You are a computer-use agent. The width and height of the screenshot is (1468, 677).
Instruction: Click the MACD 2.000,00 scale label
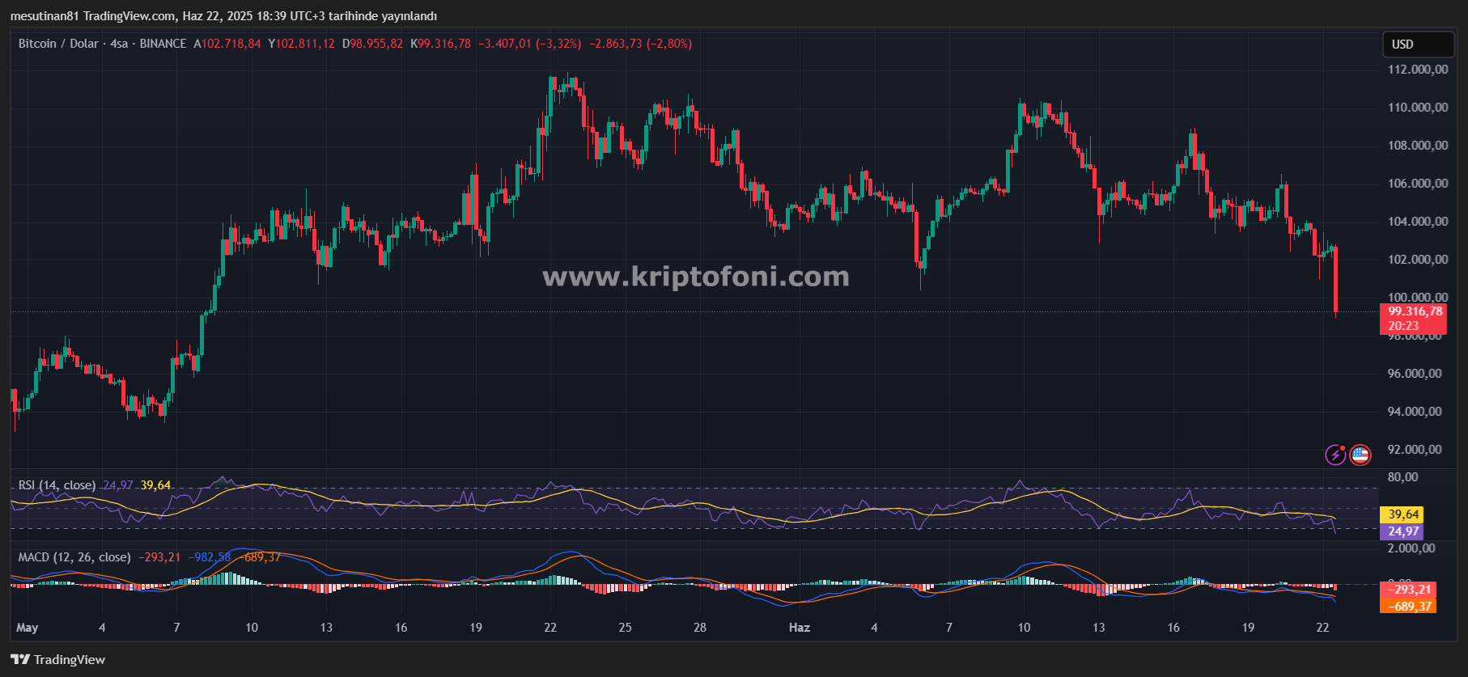1411,548
